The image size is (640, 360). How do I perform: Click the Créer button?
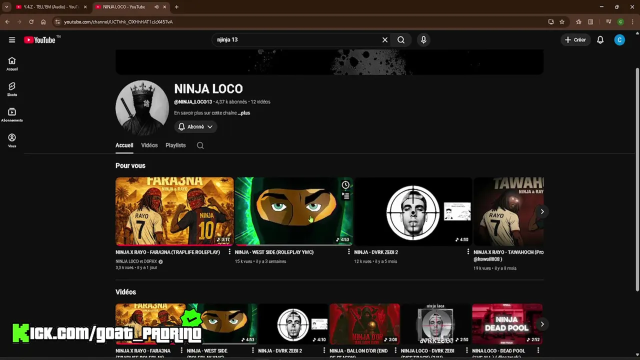575,39
